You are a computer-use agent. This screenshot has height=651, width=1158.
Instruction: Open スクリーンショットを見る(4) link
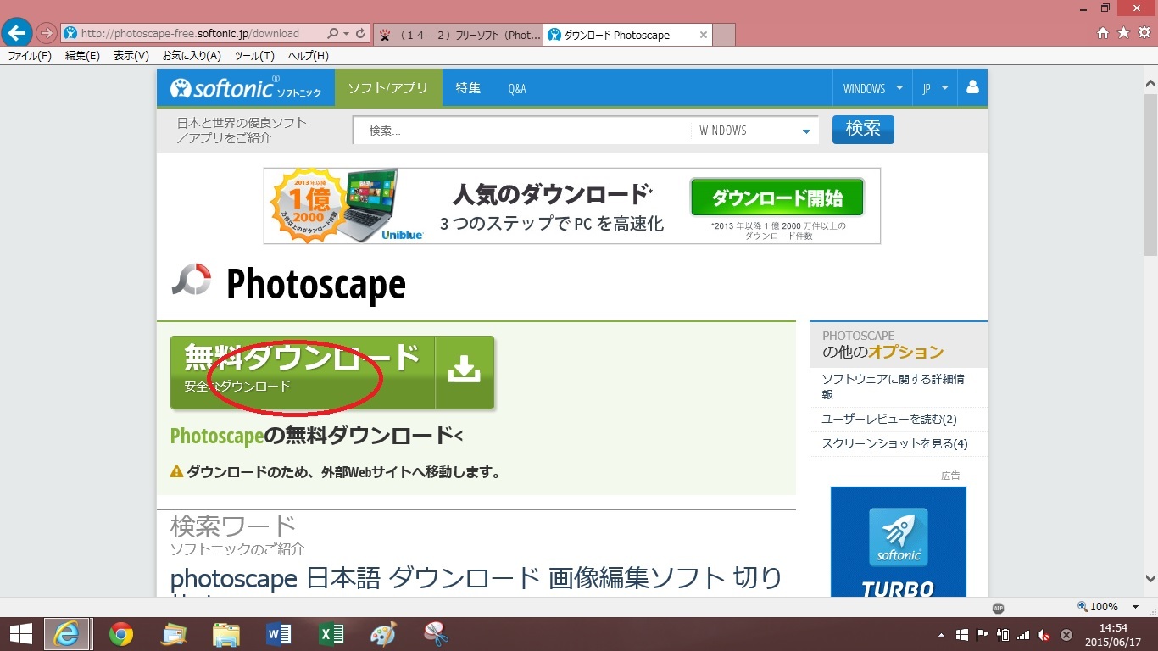[x=894, y=444]
